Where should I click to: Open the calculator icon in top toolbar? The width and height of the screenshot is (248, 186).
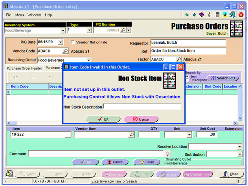click(x=217, y=15)
